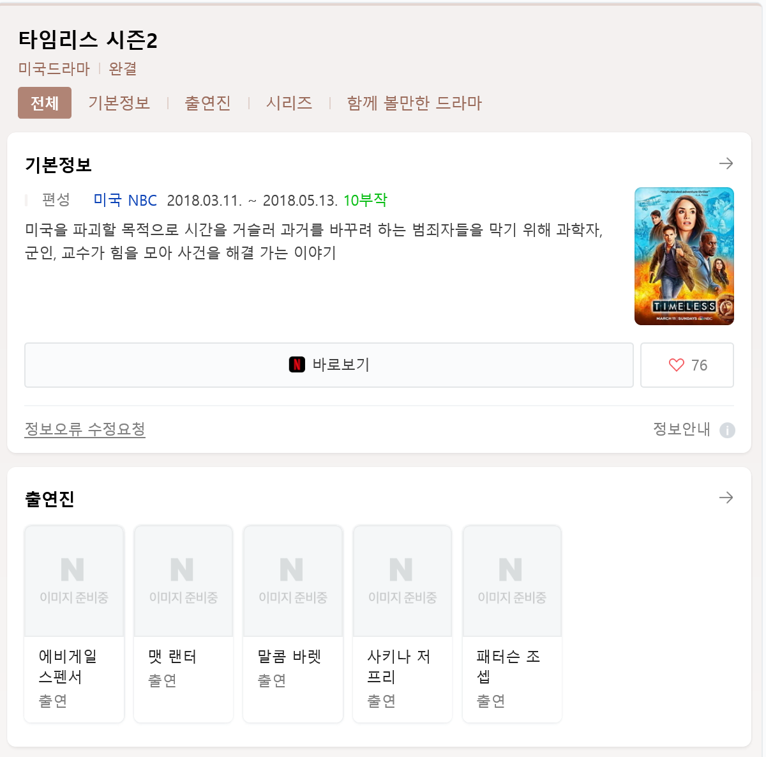Screen dimensions: 766x757
Task: Click the heart like icon
Action: pyautogui.click(x=676, y=365)
